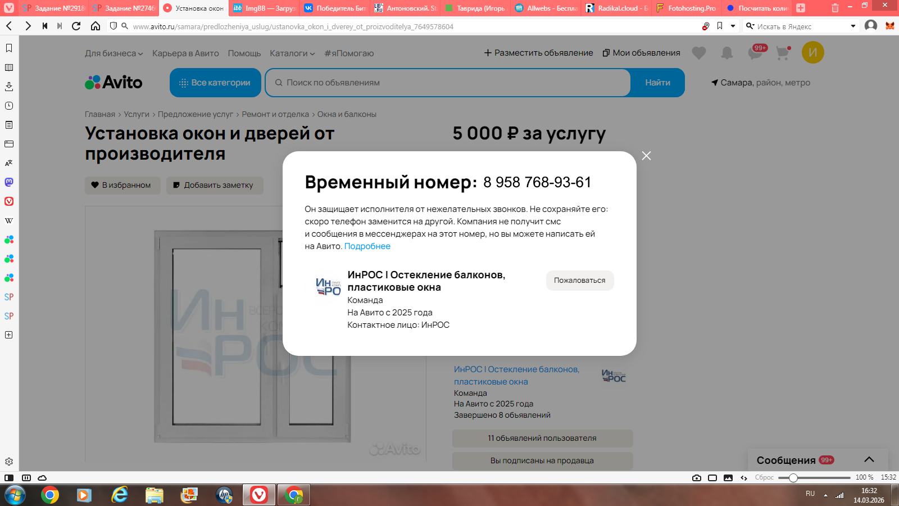Open the Mastodon web panel
Image resolution: width=899 pixels, height=506 pixels.
point(9,182)
